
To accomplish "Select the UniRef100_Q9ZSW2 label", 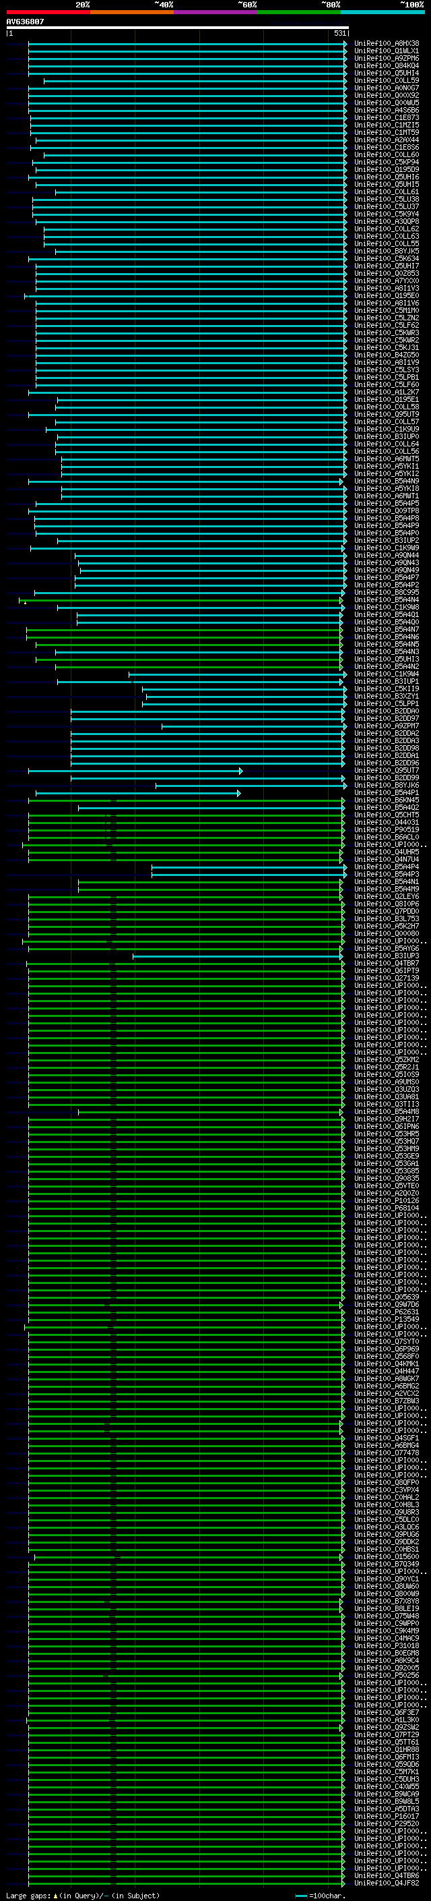I will [387, 1728].
